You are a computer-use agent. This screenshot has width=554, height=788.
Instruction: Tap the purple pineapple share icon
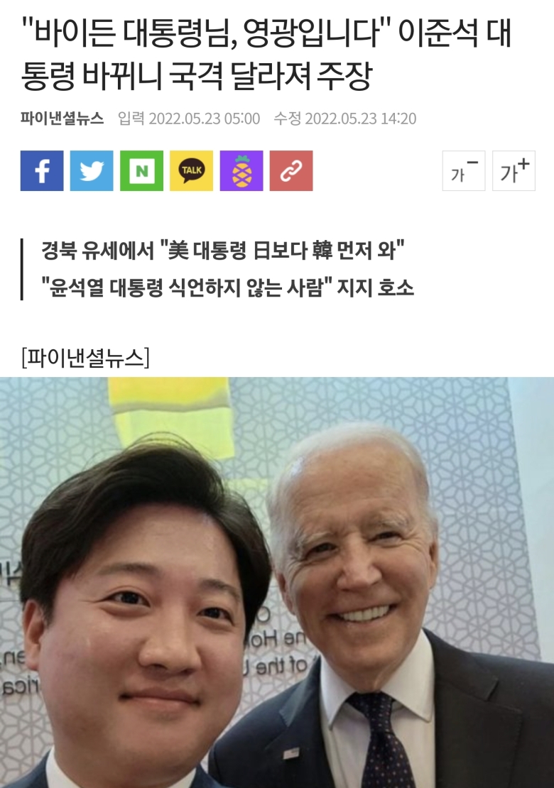pos(241,171)
